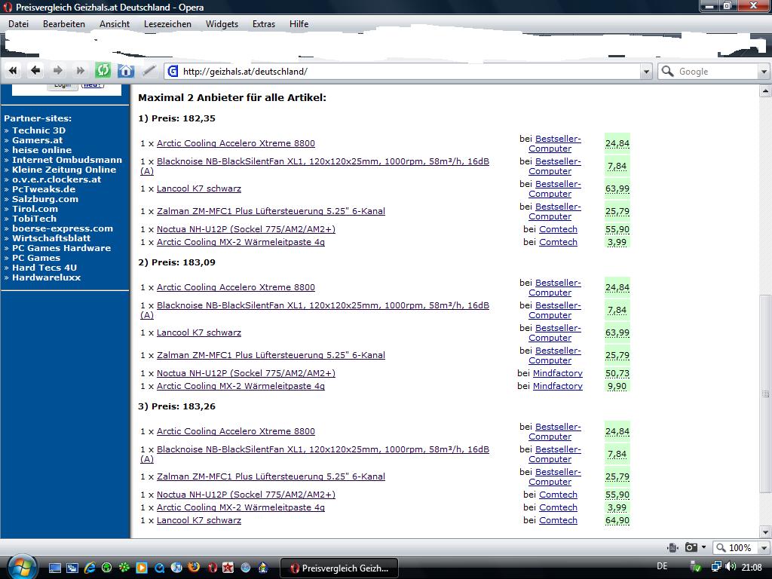Open the Lesezeichen menu
This screenshot has height=579, width=772.
(x=167, y=23)
